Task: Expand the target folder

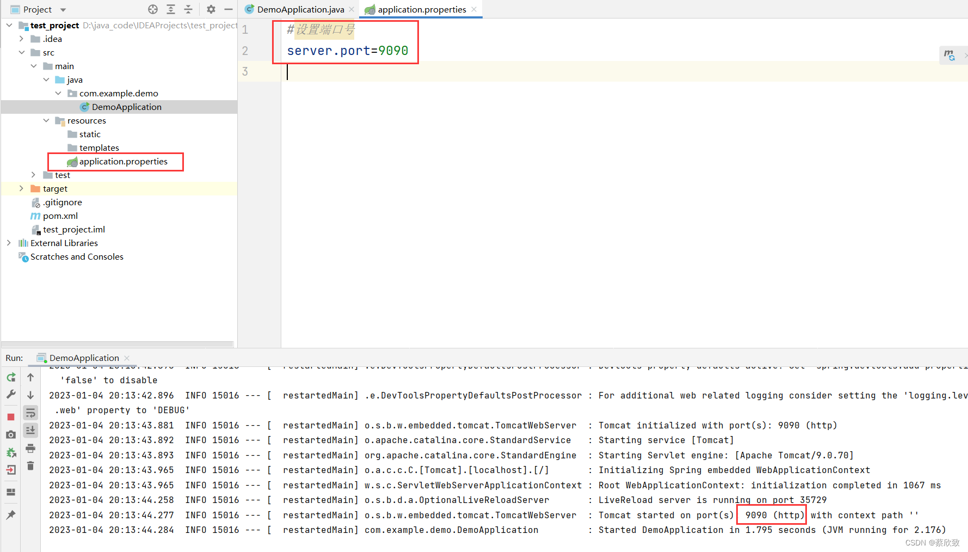Action: (x=21, y=188)
